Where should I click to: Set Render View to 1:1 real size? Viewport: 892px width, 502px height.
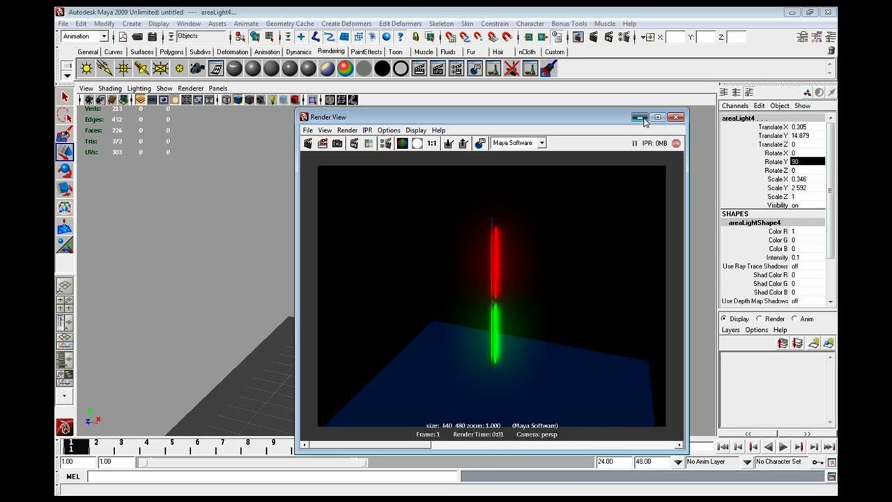(x=432, y=143)
